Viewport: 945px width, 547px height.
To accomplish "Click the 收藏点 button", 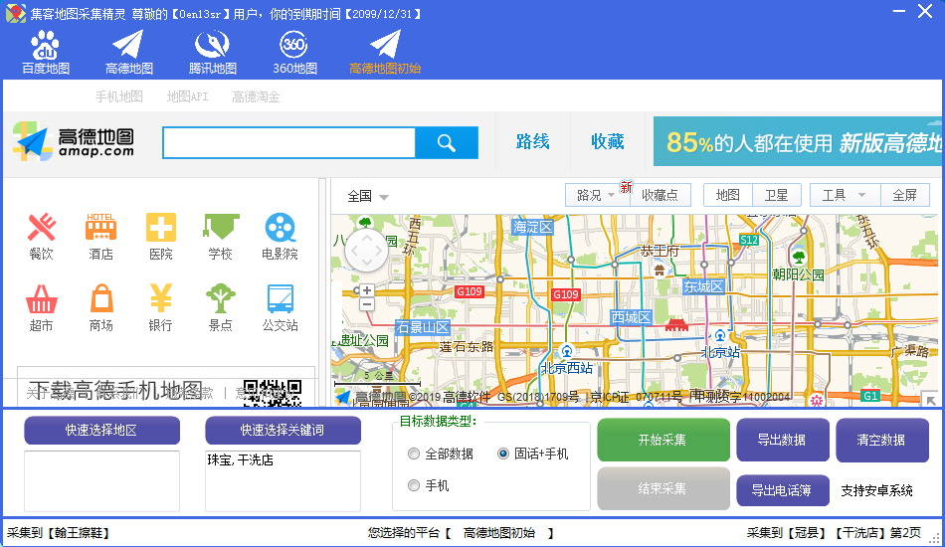I will (660, 195).
